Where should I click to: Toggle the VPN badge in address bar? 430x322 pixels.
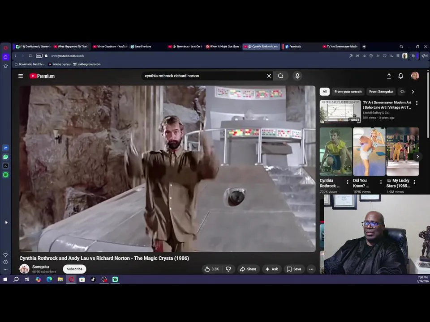(x=39, y=56)
